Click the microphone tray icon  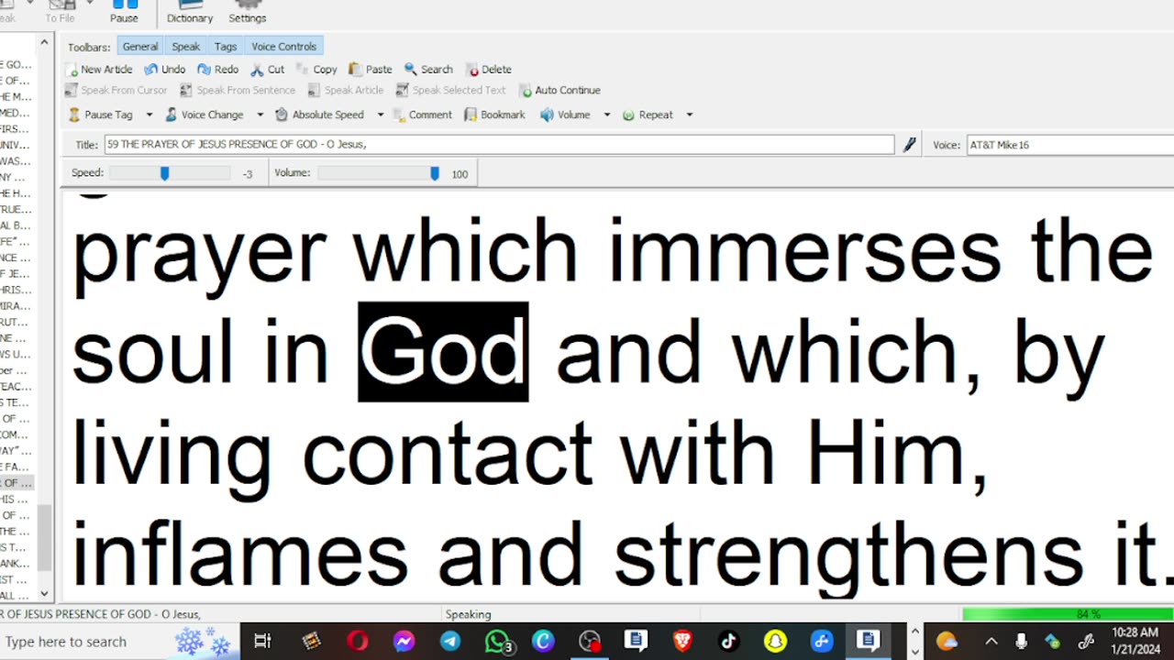click(1021, 642)
